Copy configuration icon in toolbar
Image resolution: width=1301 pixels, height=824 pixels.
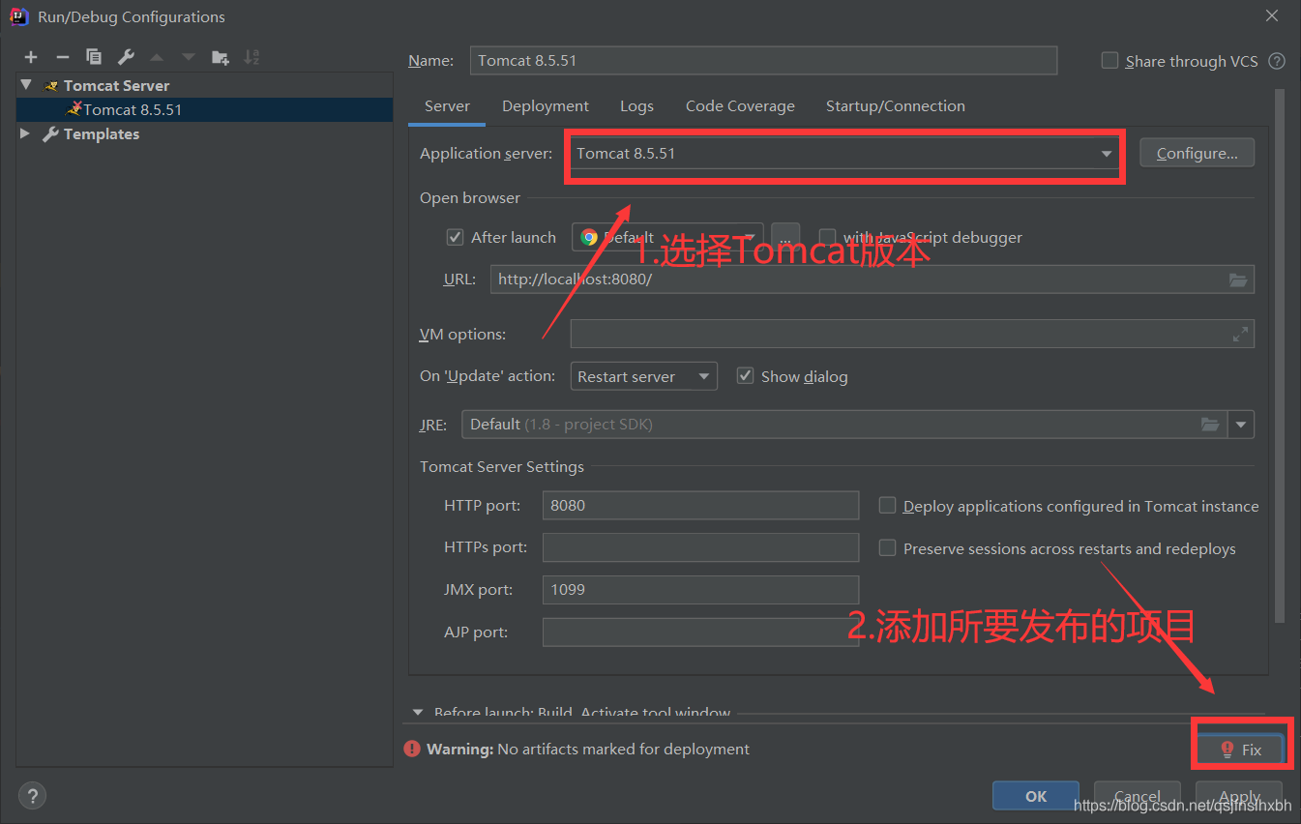(x=94, y=57)
